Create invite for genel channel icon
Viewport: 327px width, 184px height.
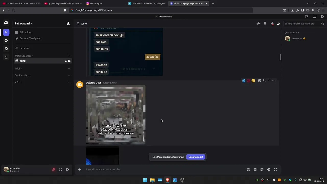point(66,61)
